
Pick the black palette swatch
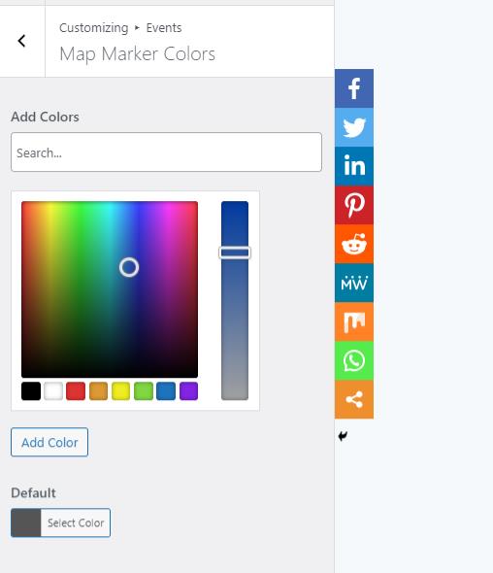tap(31, 391)
